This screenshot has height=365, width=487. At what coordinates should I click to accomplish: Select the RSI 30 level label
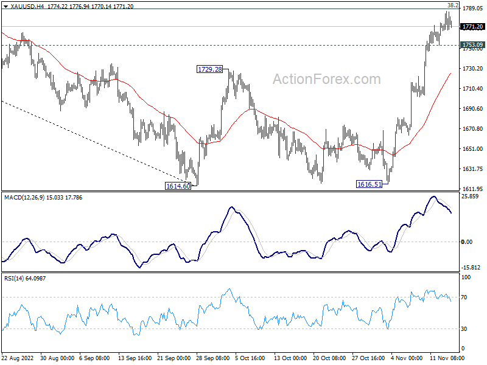[x=464, y=328]
